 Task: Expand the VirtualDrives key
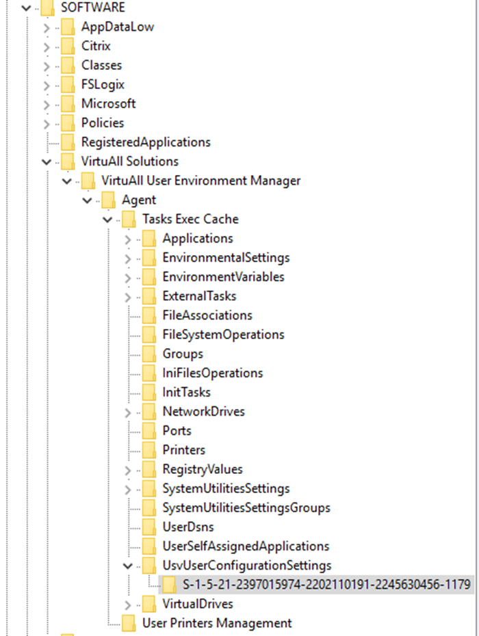(x=128, y=605)
